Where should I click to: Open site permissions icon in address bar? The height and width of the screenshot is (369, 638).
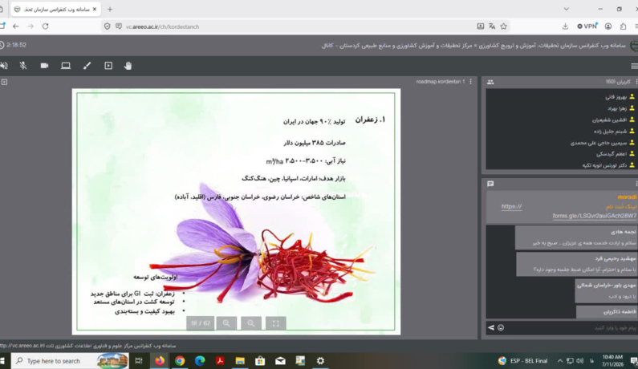(119, 26)
